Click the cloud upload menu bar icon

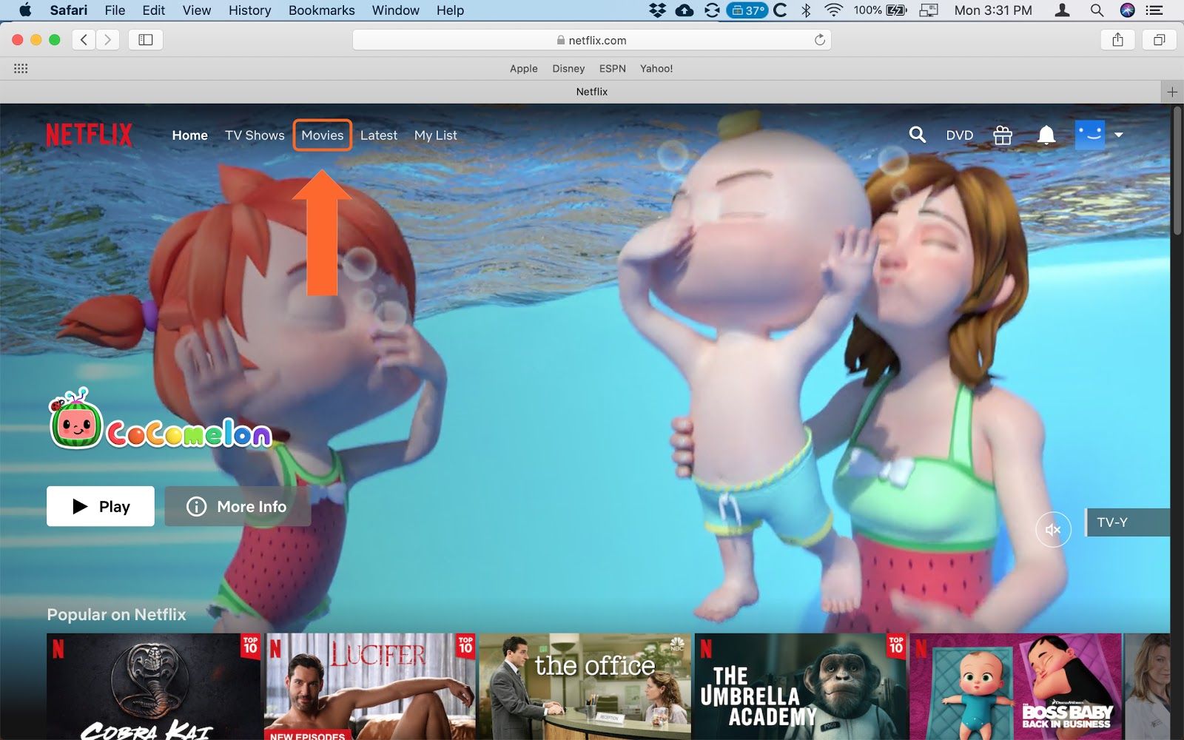[x=684, y=10]
